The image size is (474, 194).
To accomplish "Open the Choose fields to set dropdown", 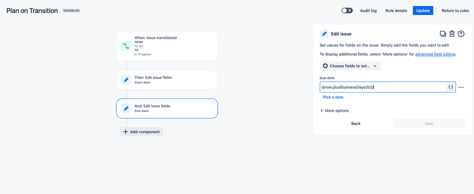I will (350, 66).
